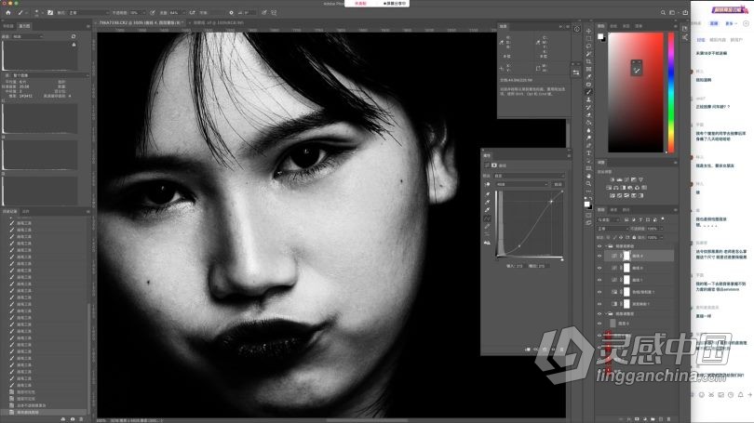Viewport: 754px width, 423px height.
Task: Toggle visibility of the second layer group
Action: pos(599,313)
